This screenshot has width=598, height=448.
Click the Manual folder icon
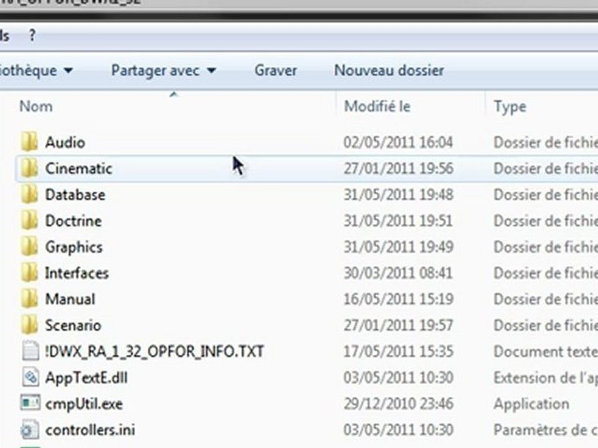[x=29, y=299]
